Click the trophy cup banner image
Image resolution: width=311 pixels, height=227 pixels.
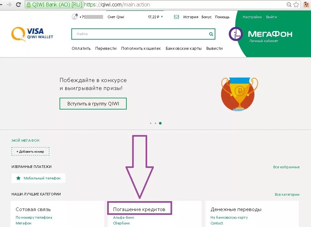239,94
